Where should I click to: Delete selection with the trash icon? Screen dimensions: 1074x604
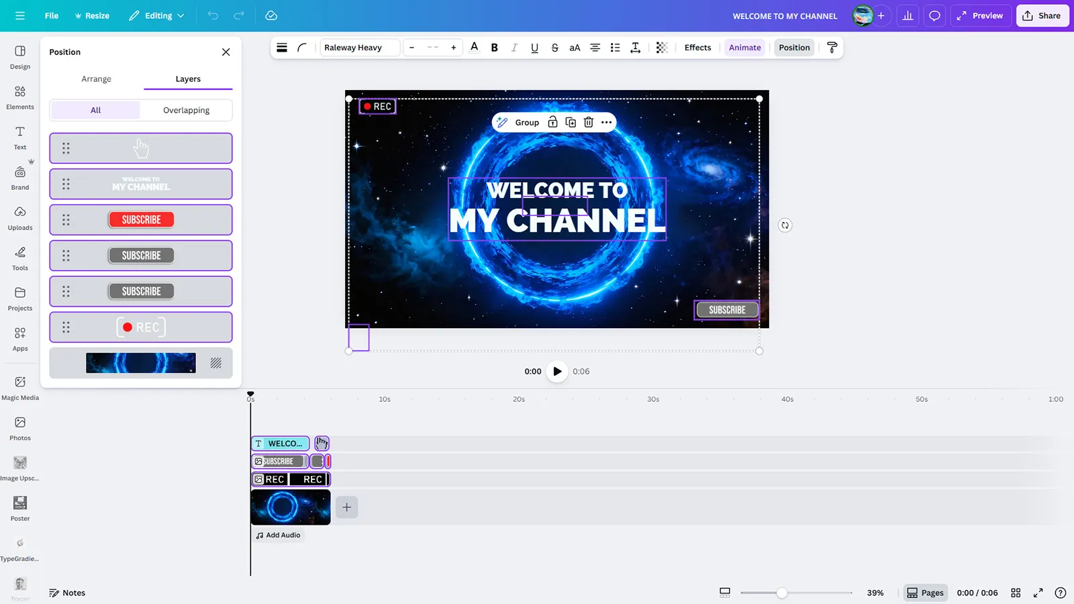pyautogui.click(x=588, y=122)
